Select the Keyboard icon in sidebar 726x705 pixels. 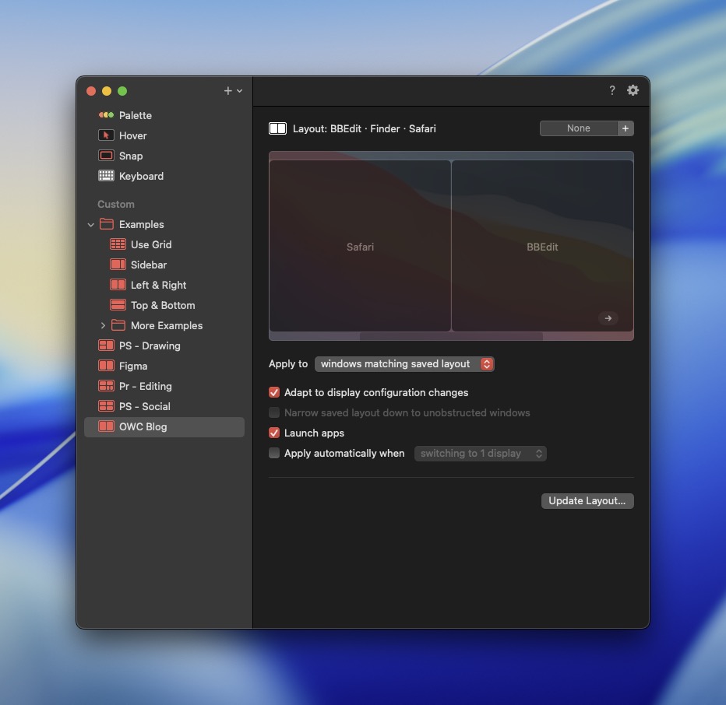(x=106, y=176)
